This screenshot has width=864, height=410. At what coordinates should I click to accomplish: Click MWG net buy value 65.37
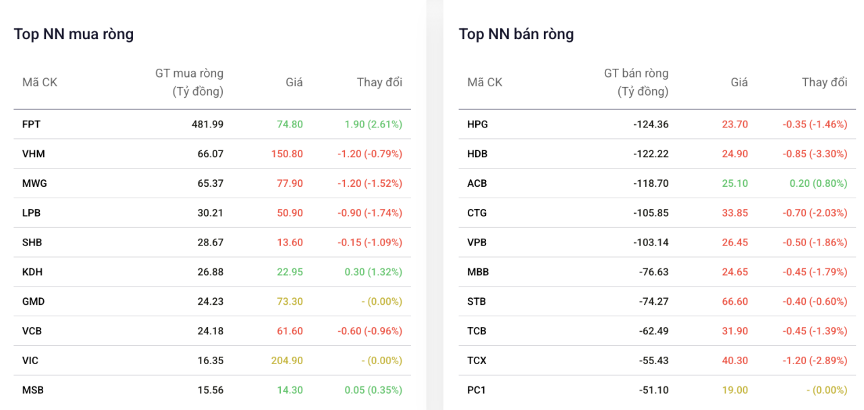point(211,183)
